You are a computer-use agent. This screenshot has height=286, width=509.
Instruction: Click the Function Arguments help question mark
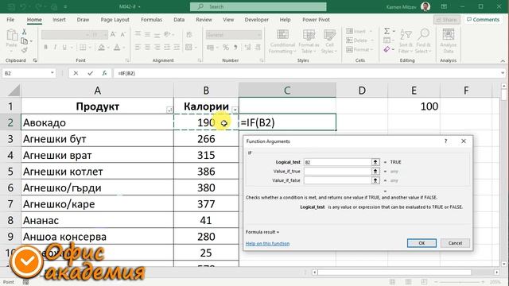click(x=445, y=141)
